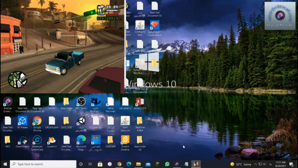Viewport: 298px width, 168px height.
Task: Switch to GTA San Andreas taskbar button
Action: tap(196, 164)
